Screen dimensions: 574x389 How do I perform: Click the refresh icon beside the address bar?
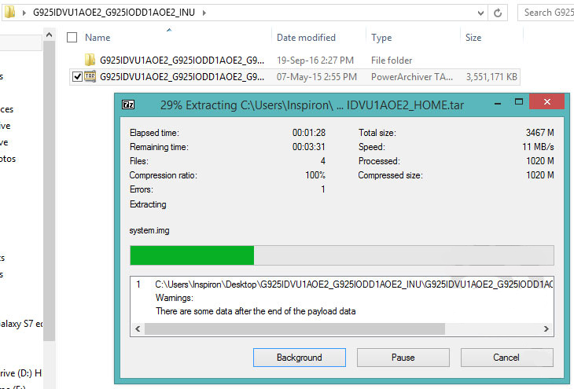[x=499, y=13]
